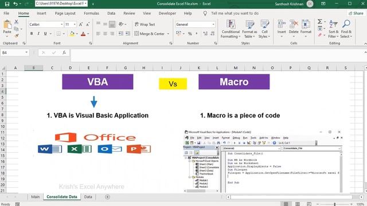Click the Select All corner triangle

3,68
